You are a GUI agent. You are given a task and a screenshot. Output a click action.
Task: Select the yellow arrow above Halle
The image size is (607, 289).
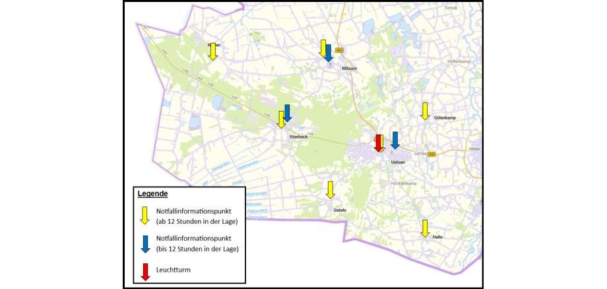click(425, 228)
